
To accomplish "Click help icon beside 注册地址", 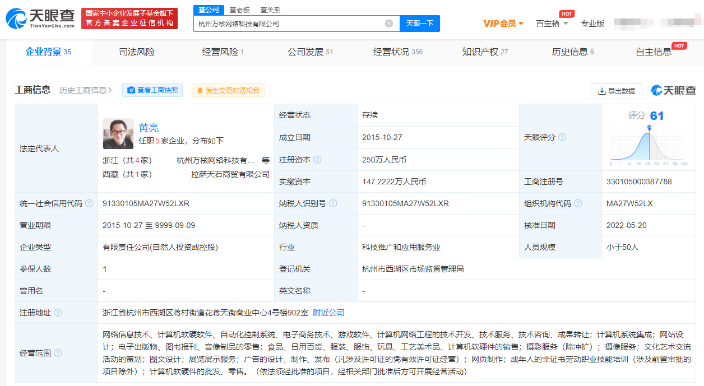I will [x=58, y=313].
